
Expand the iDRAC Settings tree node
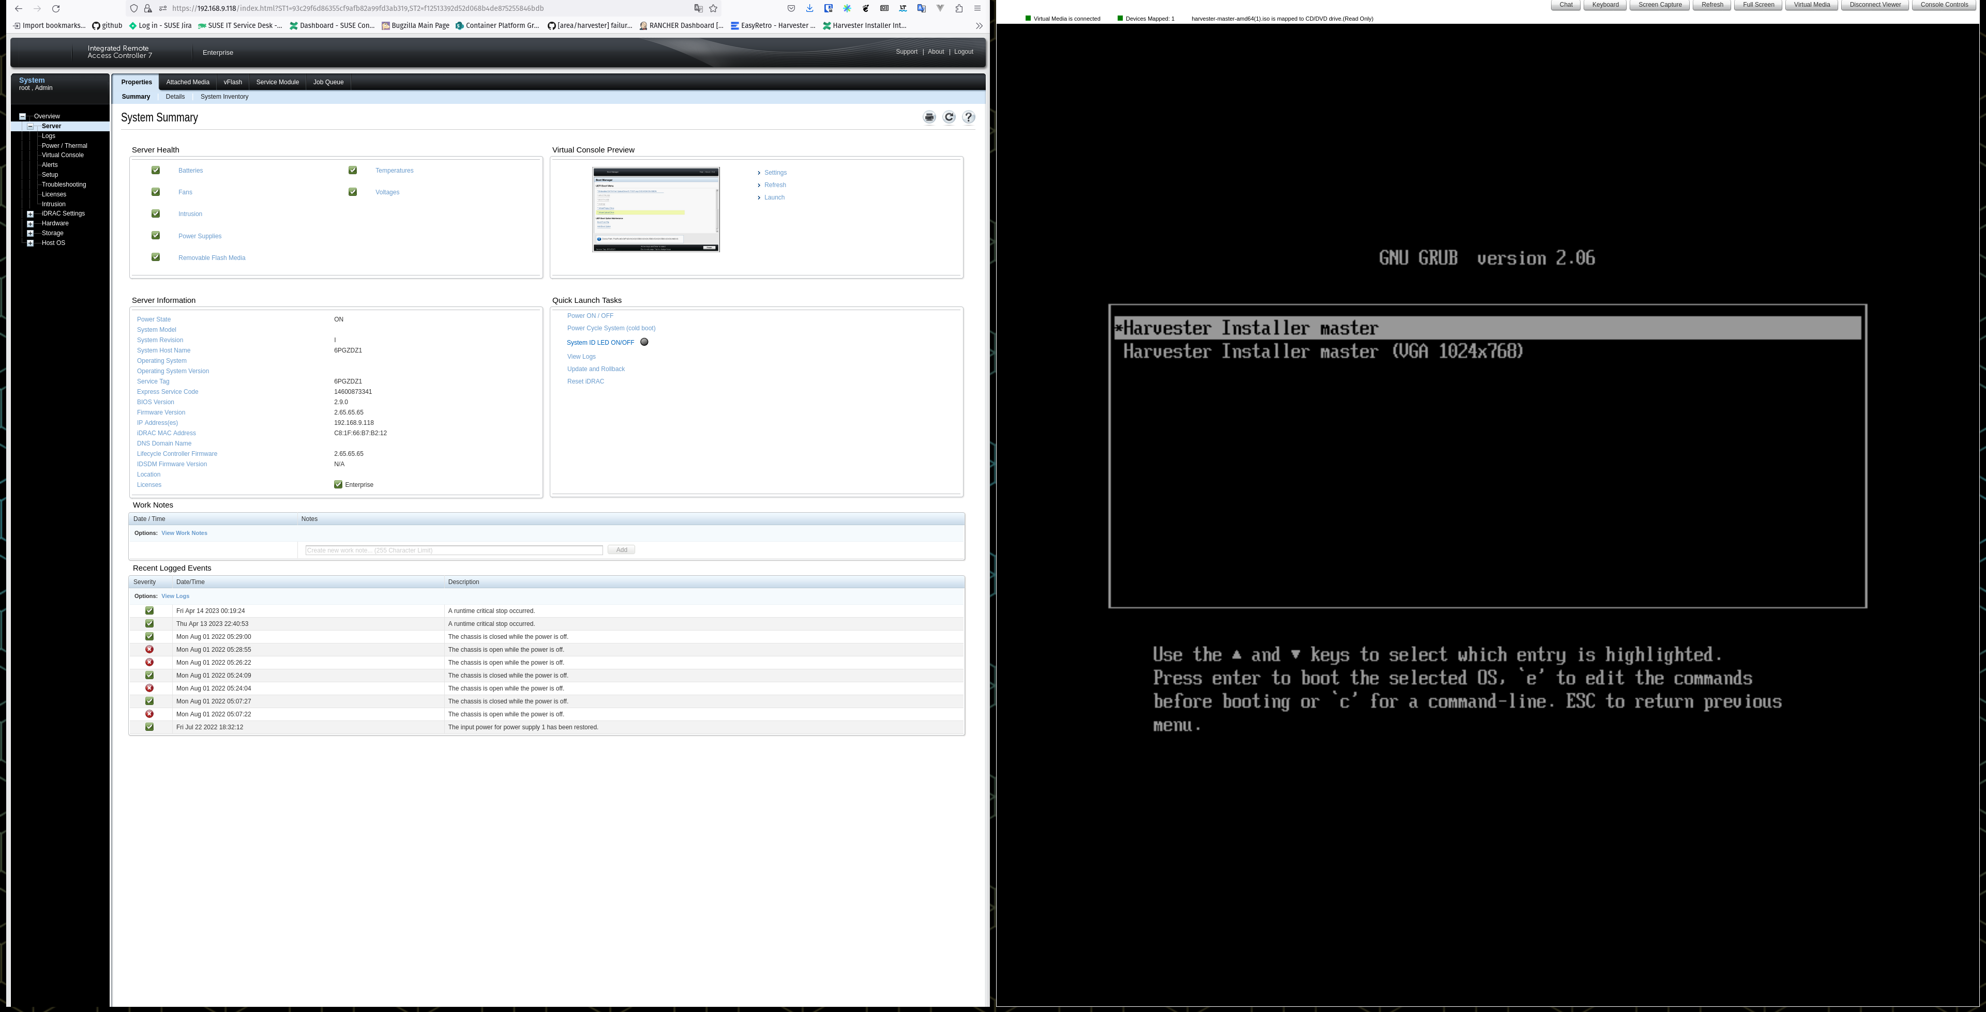point(30,213)
